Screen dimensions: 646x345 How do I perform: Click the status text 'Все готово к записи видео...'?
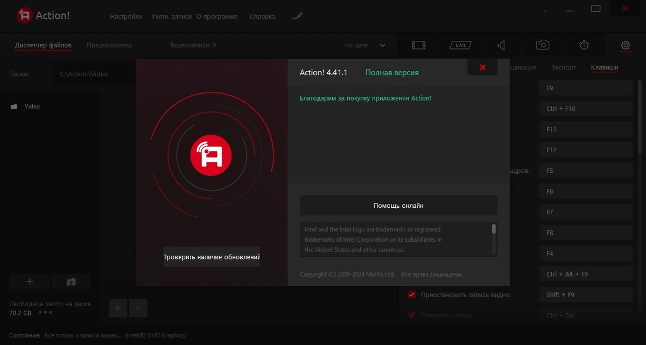tap(83, 335)
